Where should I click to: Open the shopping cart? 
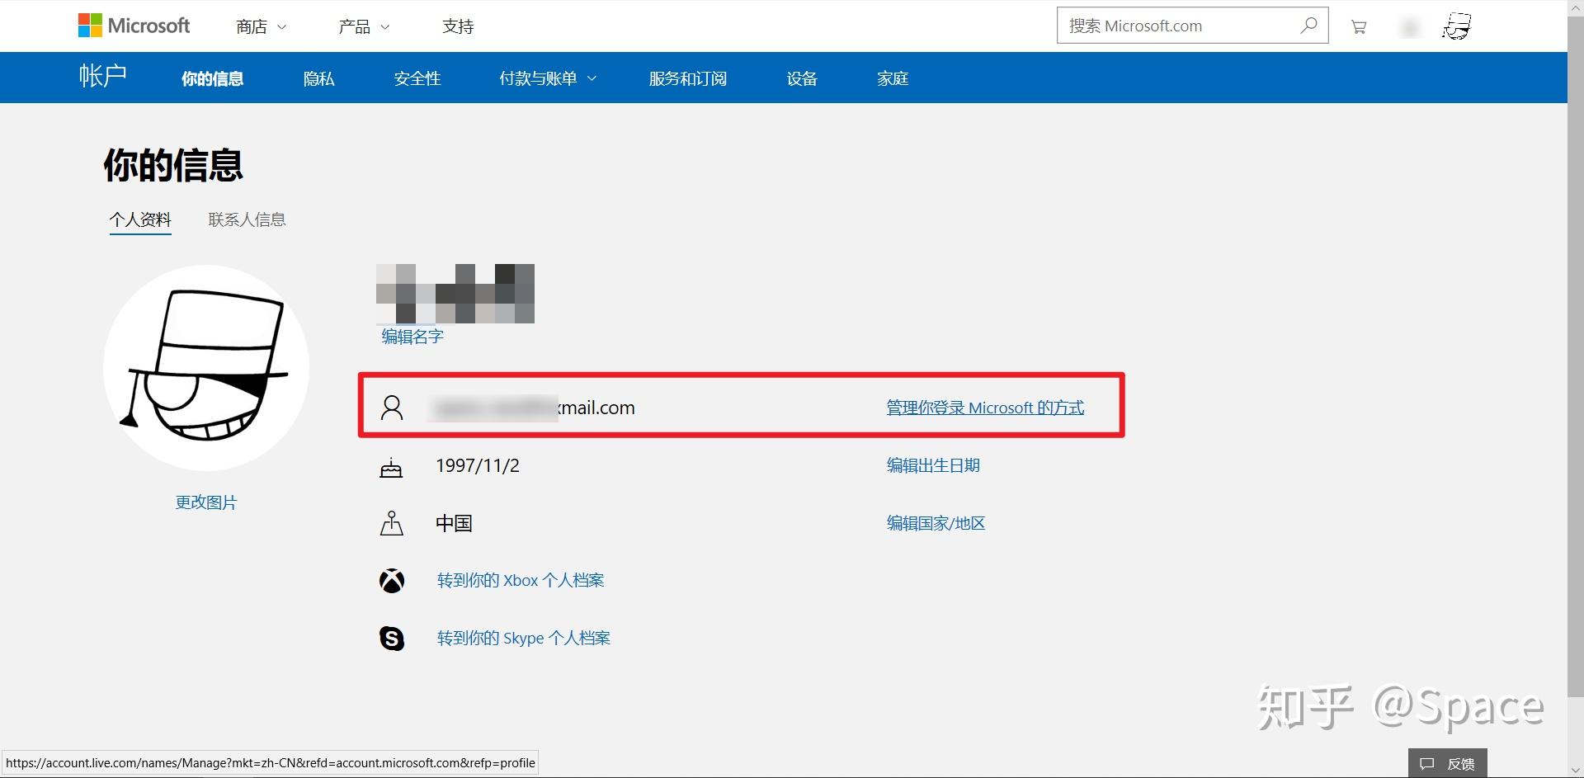click(1359, 26)
